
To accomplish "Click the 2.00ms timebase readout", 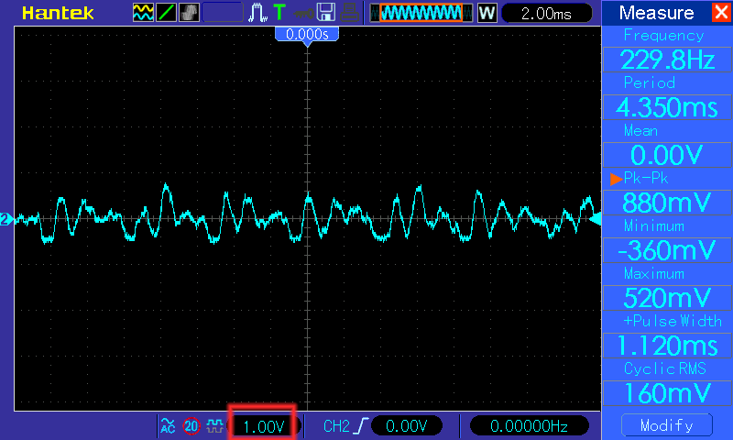I will (x=546, y=13).
